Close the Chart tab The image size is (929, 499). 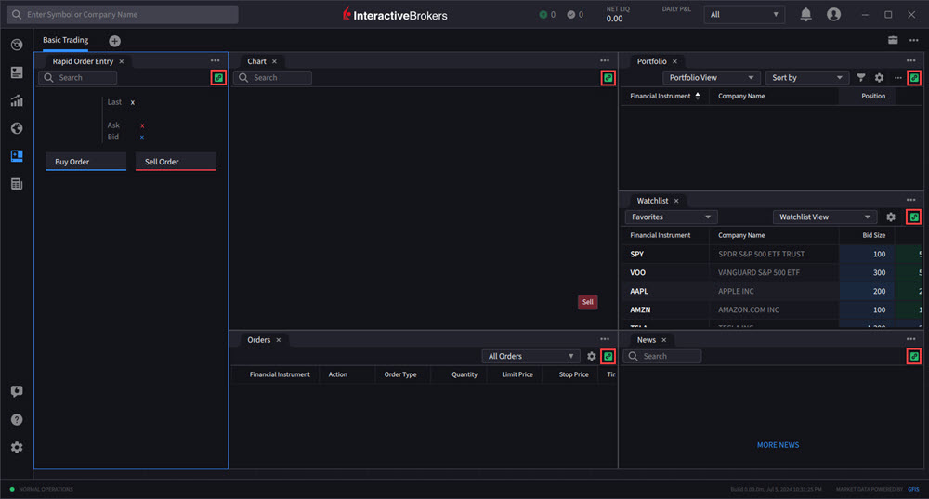(x=274, y=61)
